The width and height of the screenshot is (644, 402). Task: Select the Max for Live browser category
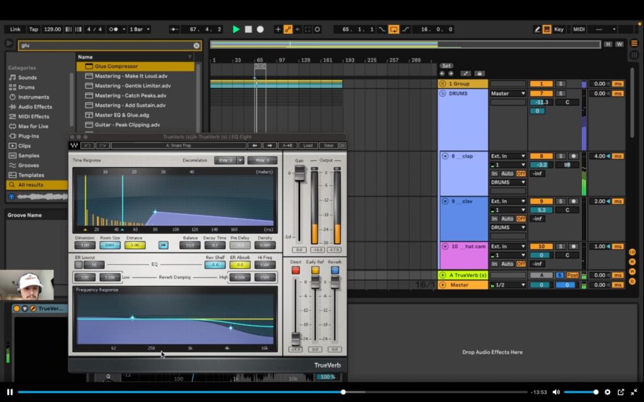(33, 126)
